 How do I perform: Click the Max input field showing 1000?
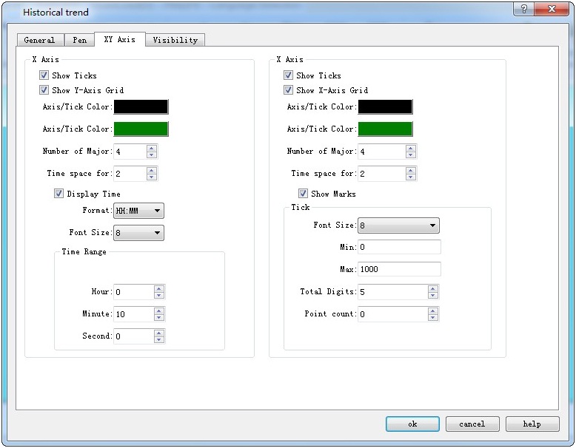399,269
